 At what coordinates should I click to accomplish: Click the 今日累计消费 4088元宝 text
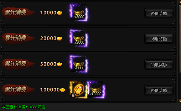pyautogui.click(x=23, y=107)
